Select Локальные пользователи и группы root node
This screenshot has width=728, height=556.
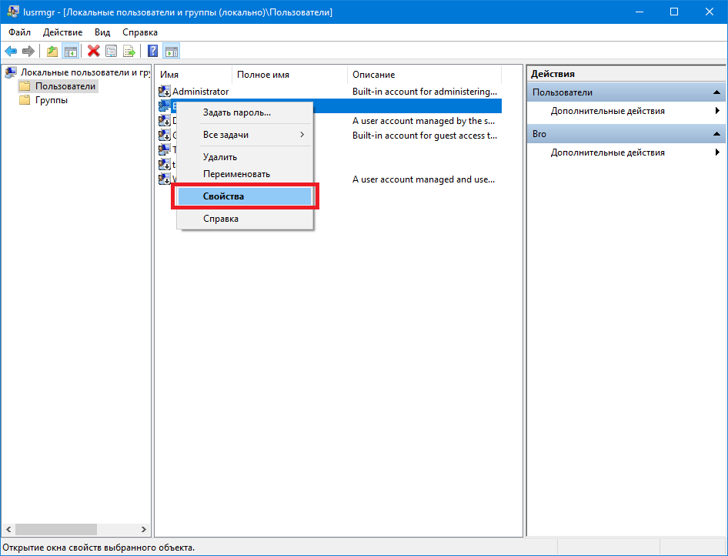85,72
